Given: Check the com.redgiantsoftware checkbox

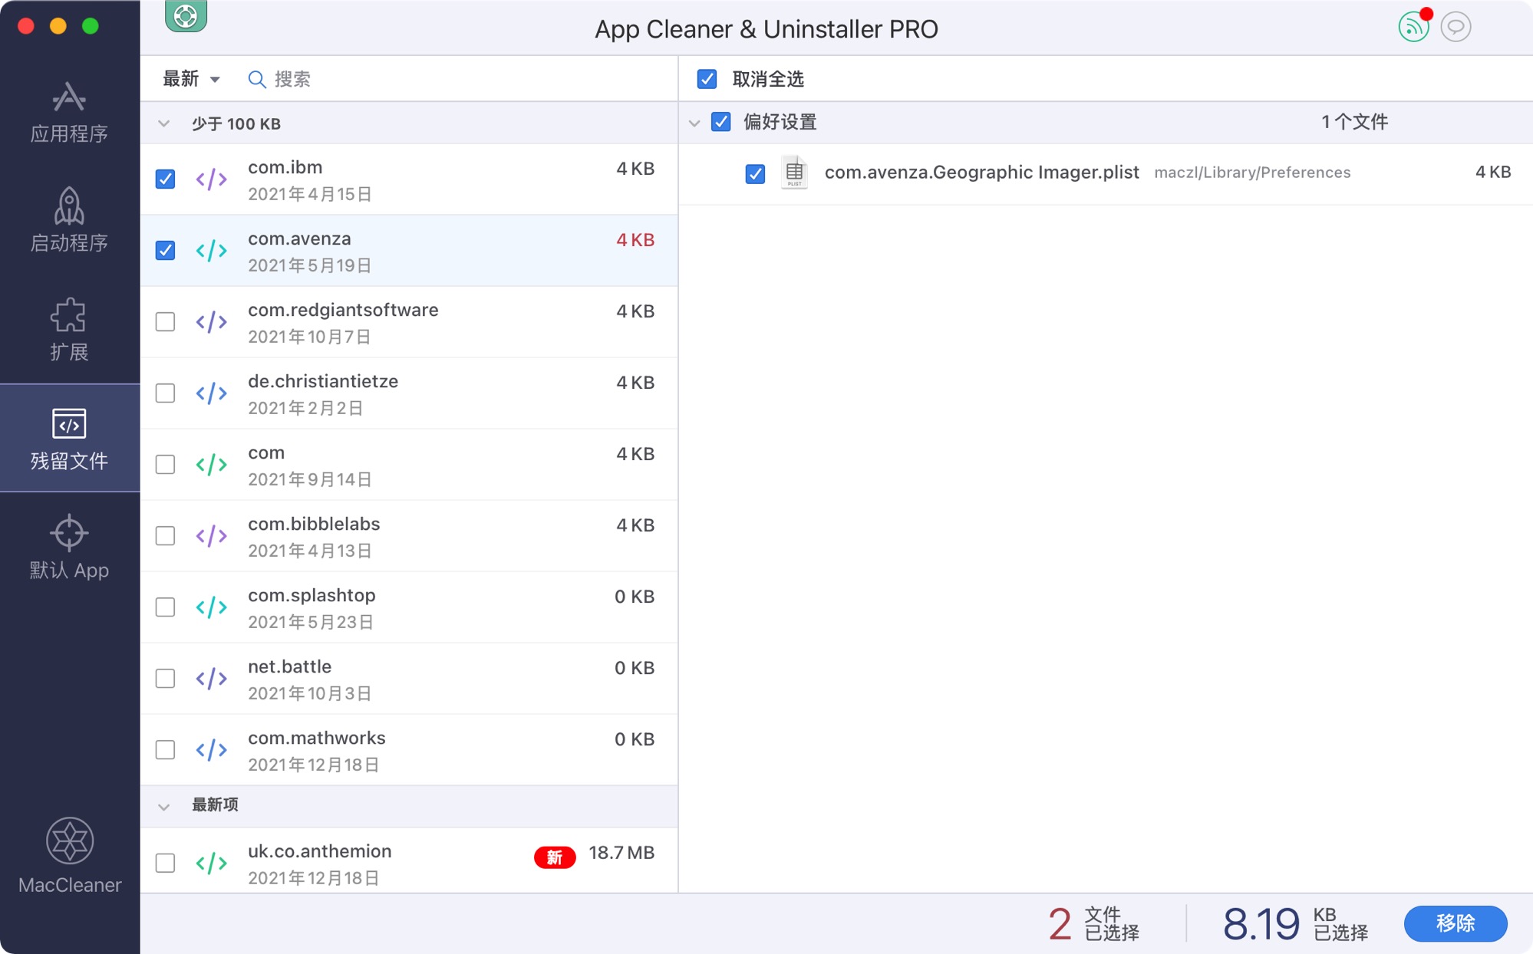Looking at the screenshot, I should click(x=165, y=321).
